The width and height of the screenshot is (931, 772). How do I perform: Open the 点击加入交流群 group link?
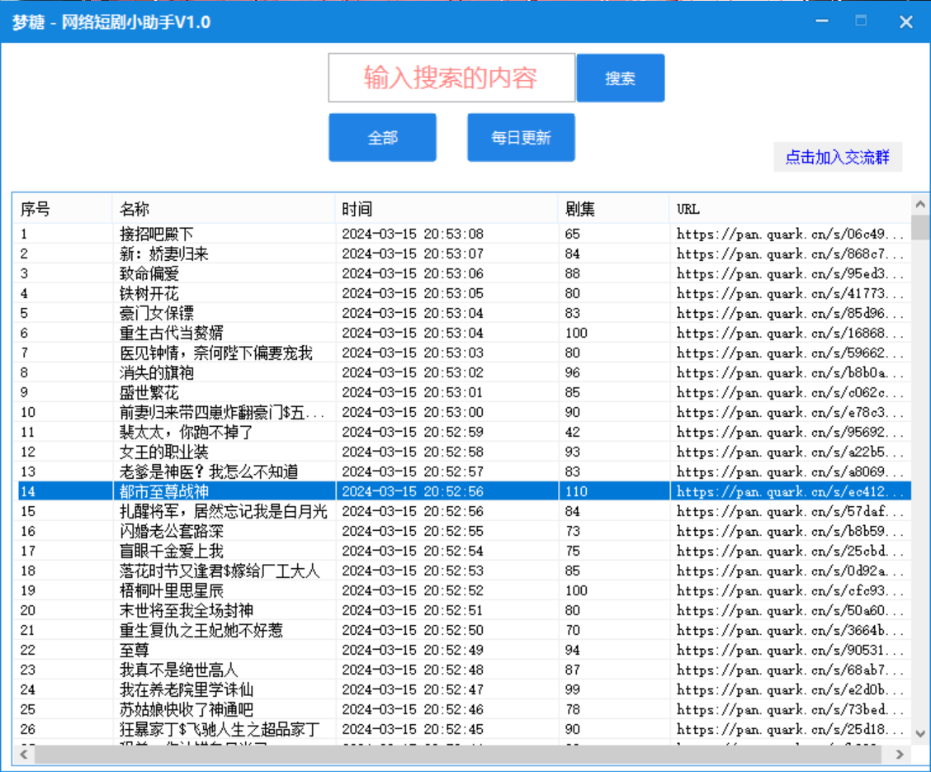pos(837,158)
